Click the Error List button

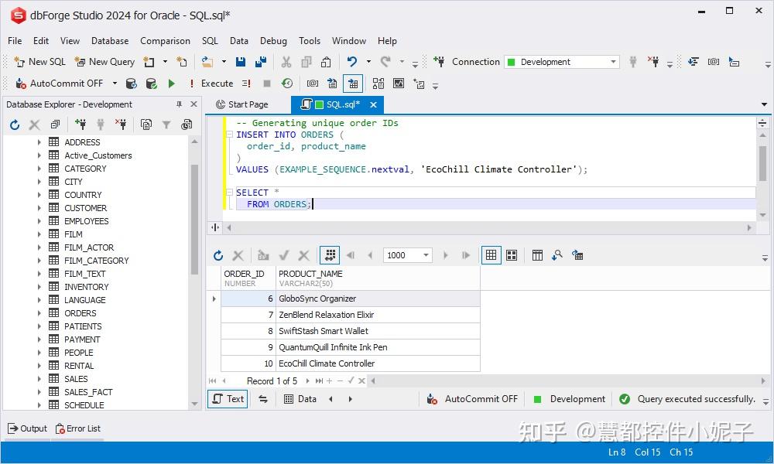[77, 428]
